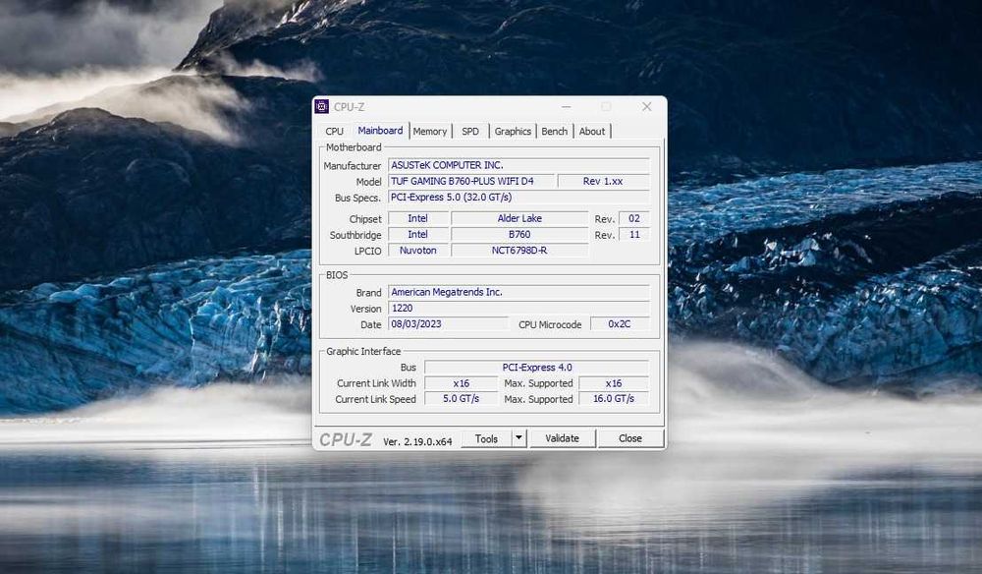Viewport: 982px width, 574px height.
Task: Minimize the CPU-Z window
Action: [567, 106]
